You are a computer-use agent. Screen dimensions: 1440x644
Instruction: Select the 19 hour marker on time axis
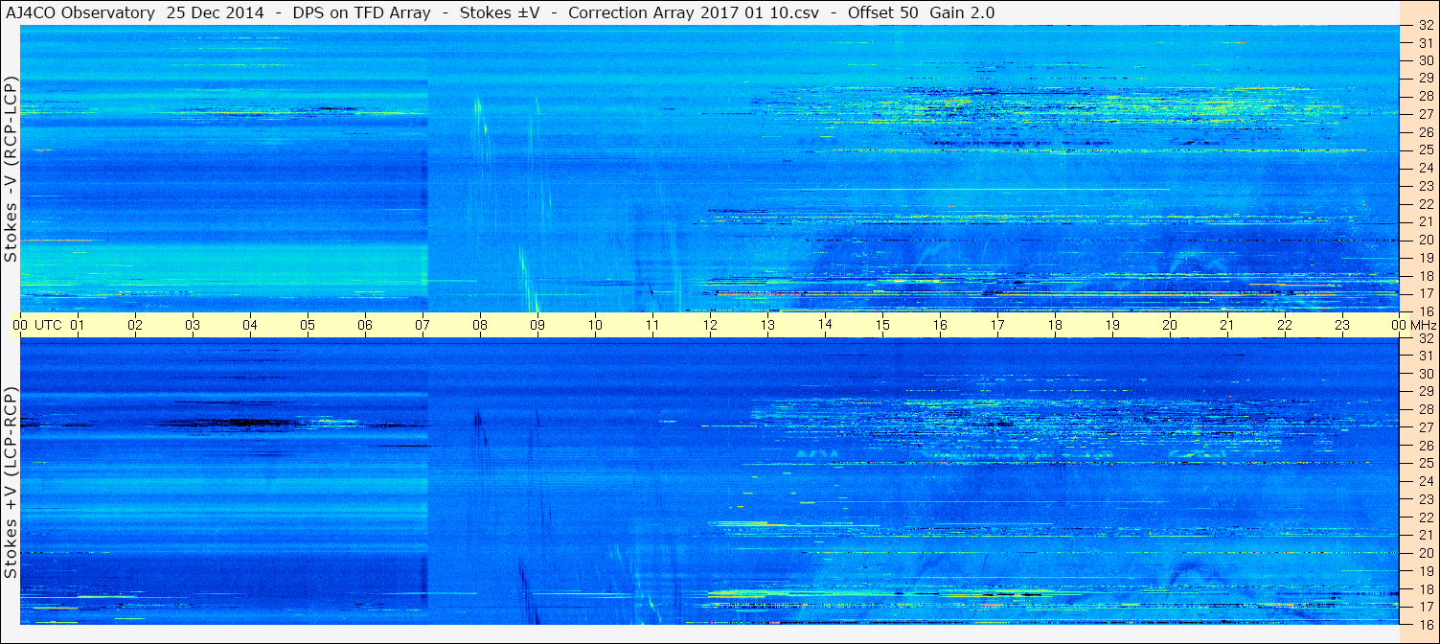click(x=1112, y=325)
